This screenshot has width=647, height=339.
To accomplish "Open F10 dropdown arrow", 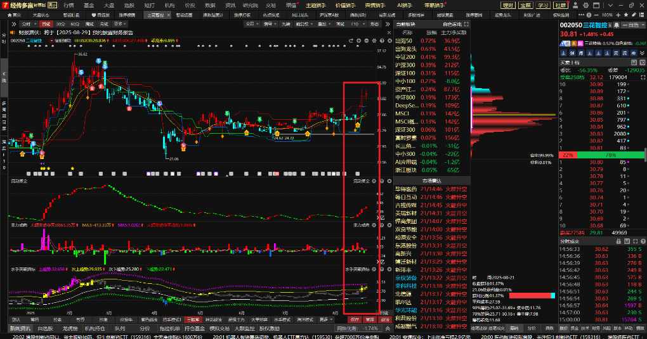I will coord(363,24).
